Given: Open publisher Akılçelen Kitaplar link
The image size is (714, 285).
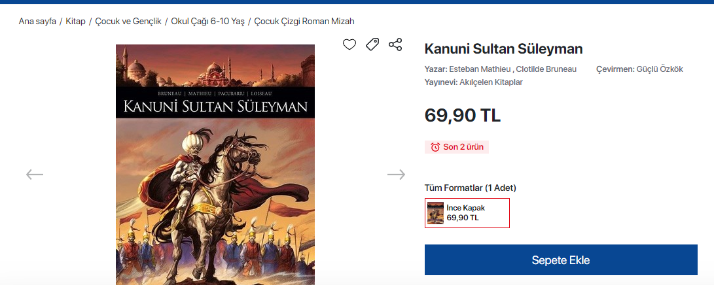Looking at the screenshot, I should pyautogui.click(x=491, y=82).
